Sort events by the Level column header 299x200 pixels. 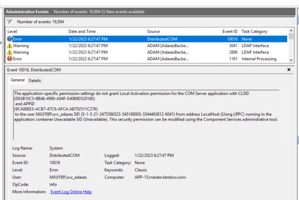coord(36,31)
